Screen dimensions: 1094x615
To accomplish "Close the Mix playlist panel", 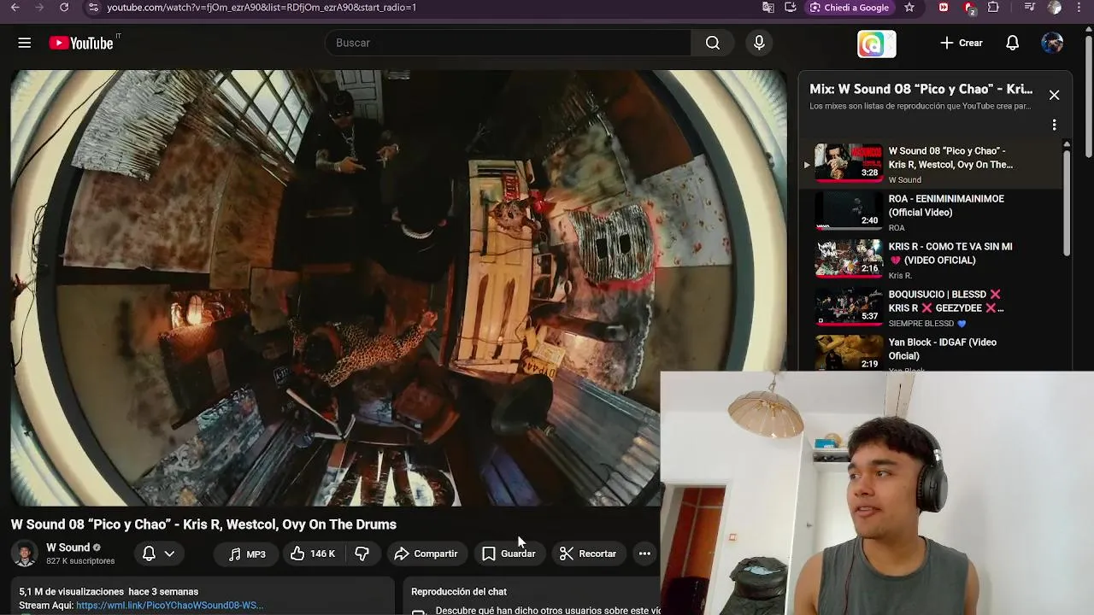I will 1054,95.
